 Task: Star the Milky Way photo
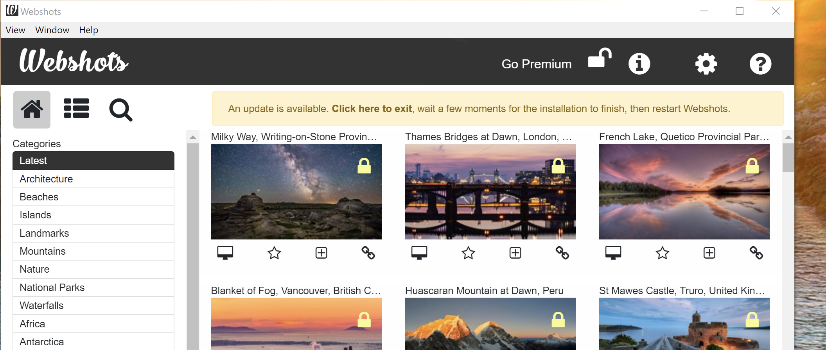coord(274,253)
